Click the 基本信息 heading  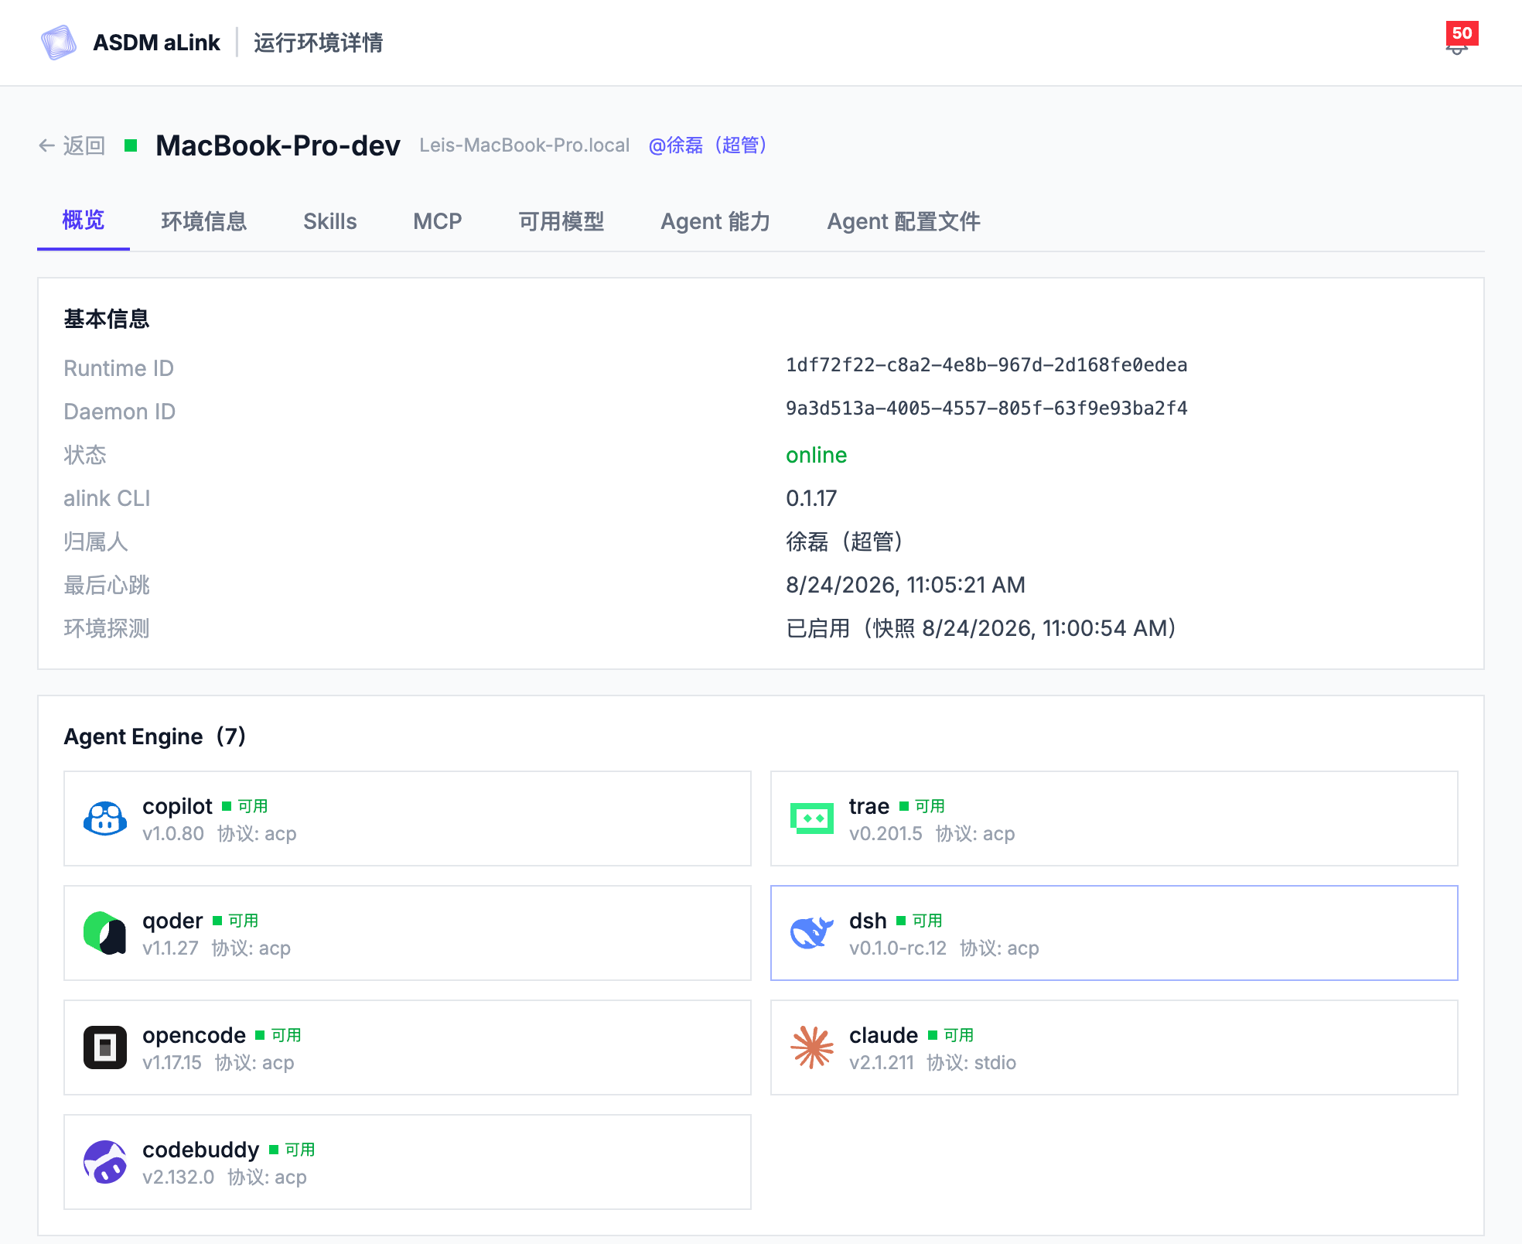pyautogui.click(x=107, y=319)
